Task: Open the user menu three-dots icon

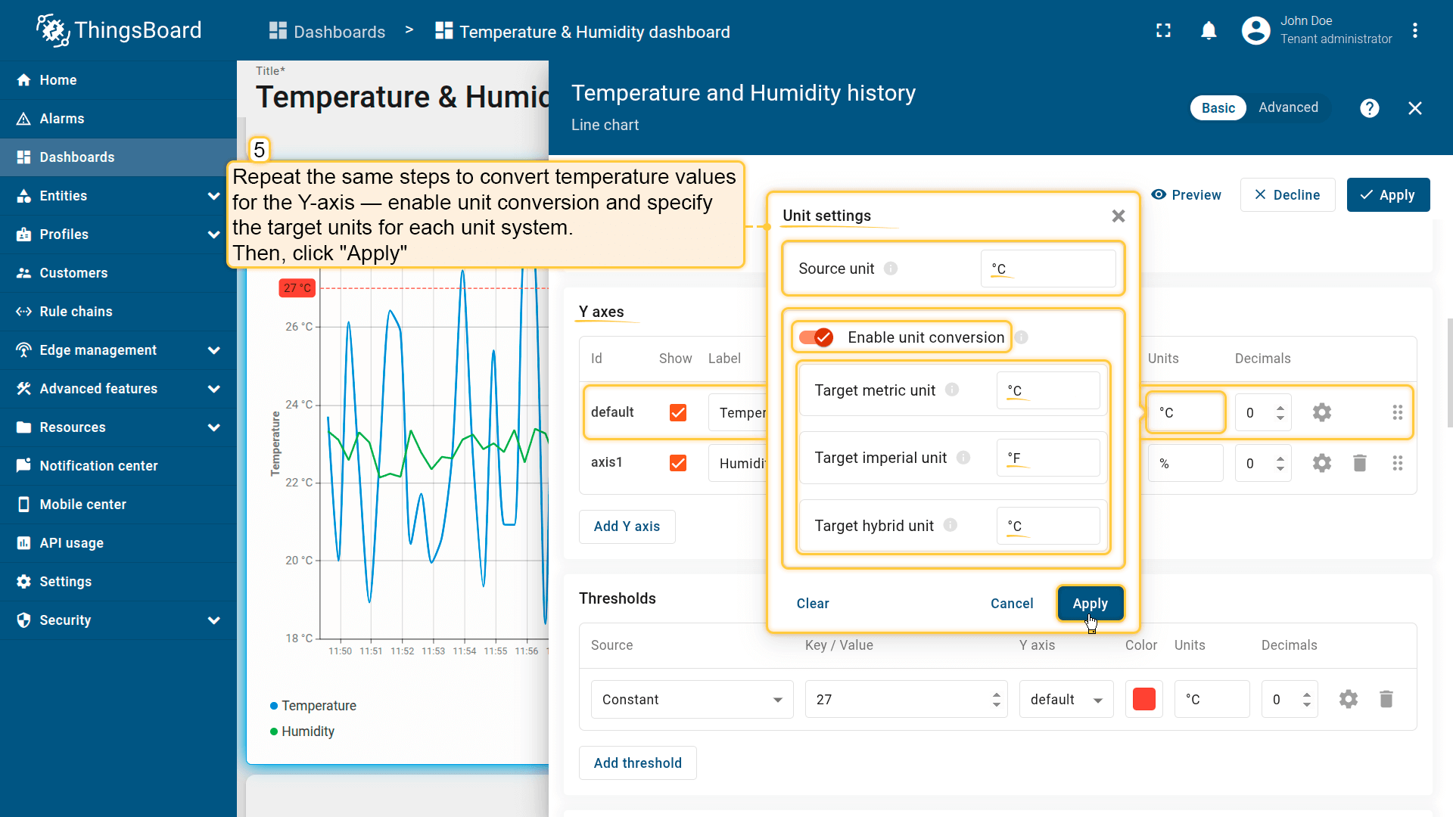Action: point(1414,31)
